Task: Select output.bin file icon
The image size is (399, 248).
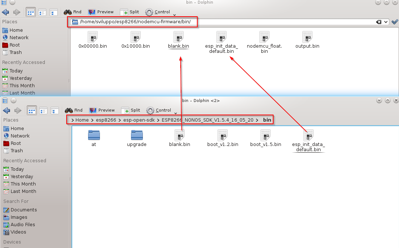Action: pyautogui.click(x=307, y=37)
